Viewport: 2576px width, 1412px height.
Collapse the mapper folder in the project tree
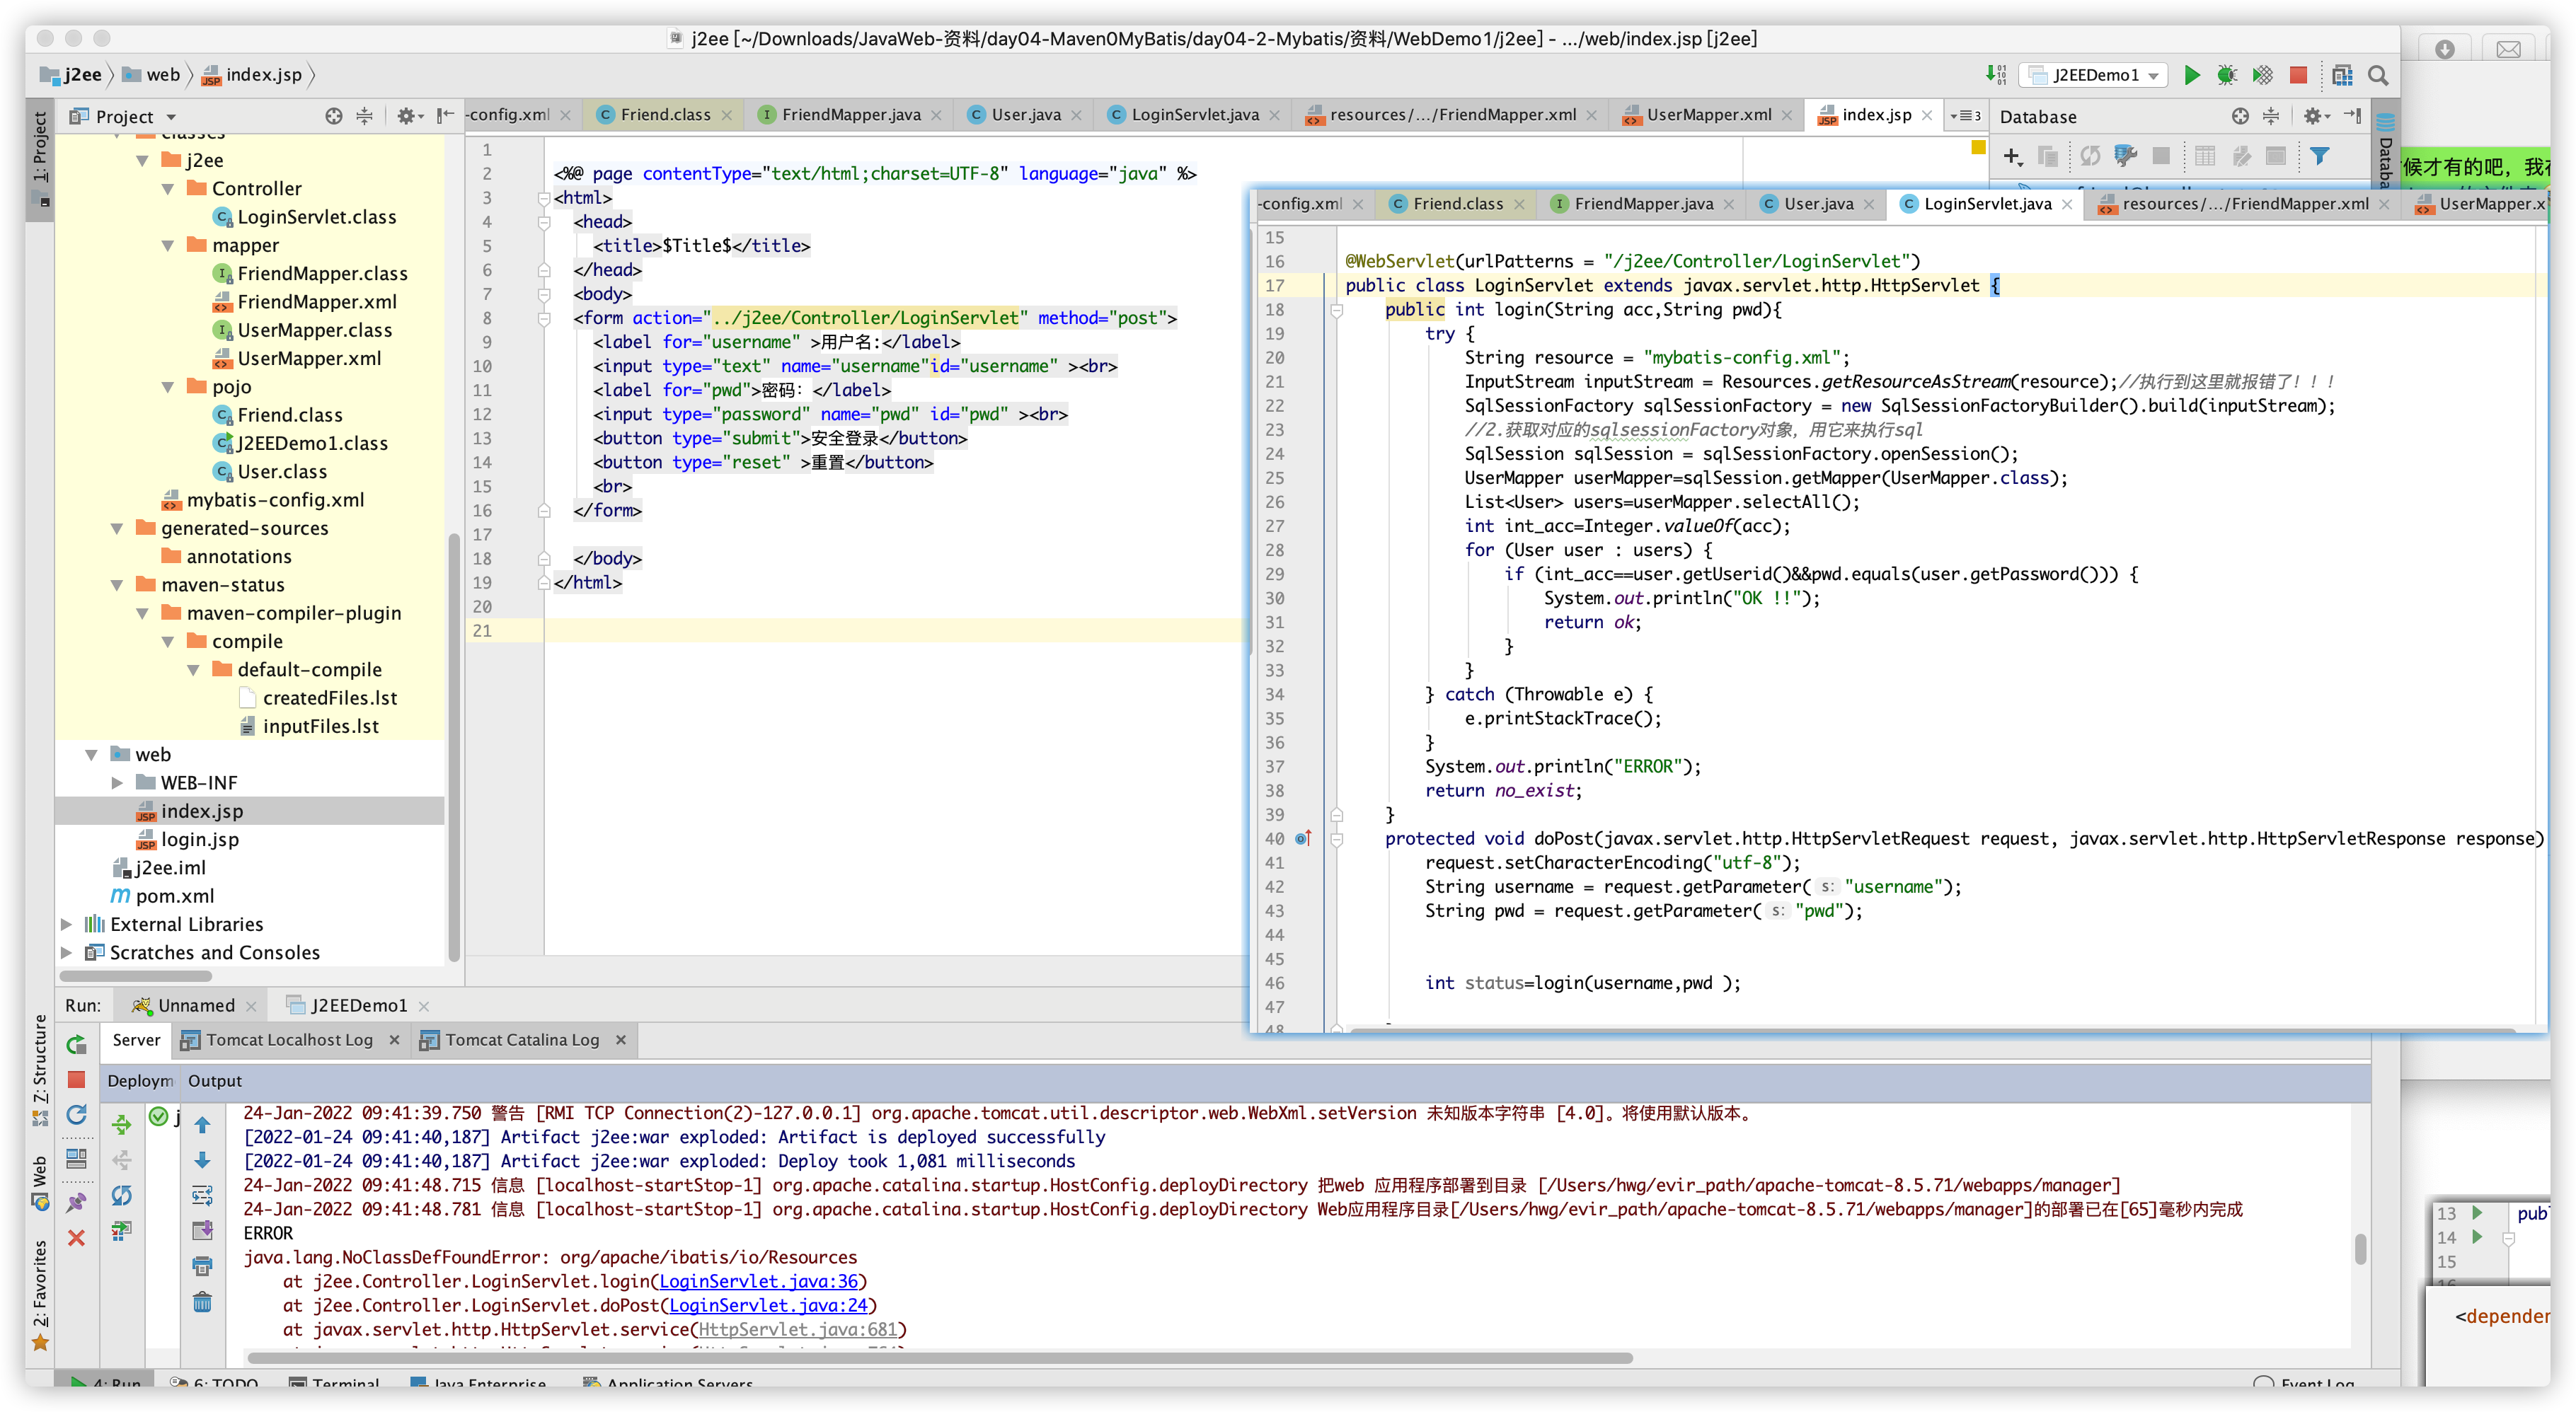tap(167, 245)
